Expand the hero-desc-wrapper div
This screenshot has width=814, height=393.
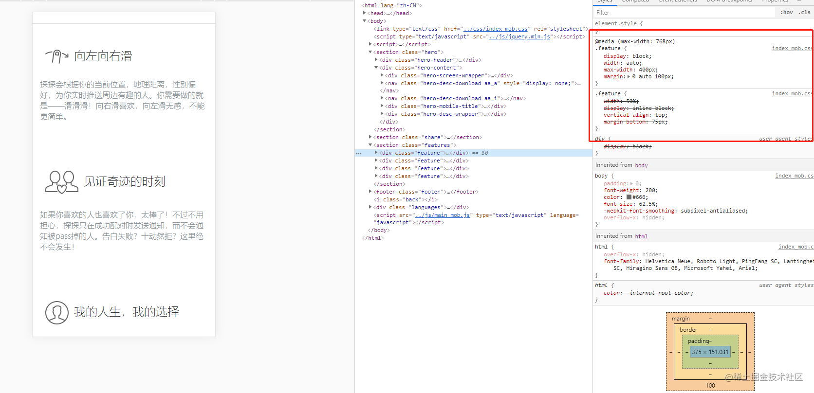pos(382,114)
